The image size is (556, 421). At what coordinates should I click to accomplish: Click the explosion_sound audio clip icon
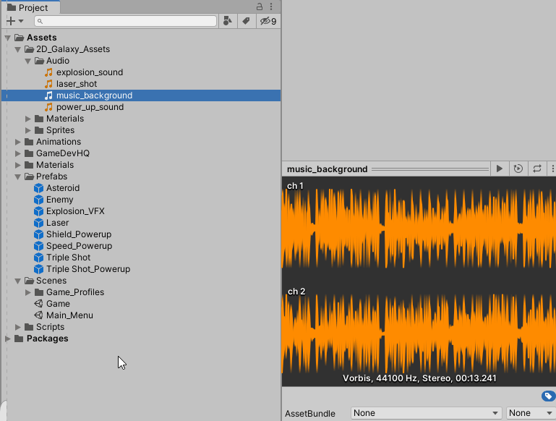tap(48, 72)
